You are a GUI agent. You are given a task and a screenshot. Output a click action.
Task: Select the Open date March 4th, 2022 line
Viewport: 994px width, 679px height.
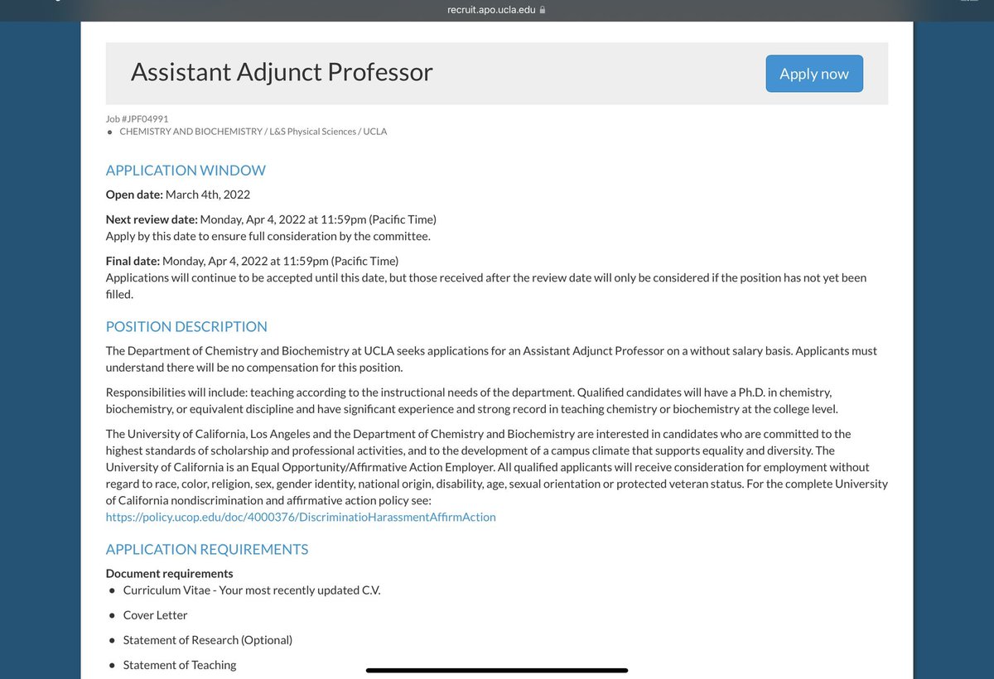click(x=178, y=195)
